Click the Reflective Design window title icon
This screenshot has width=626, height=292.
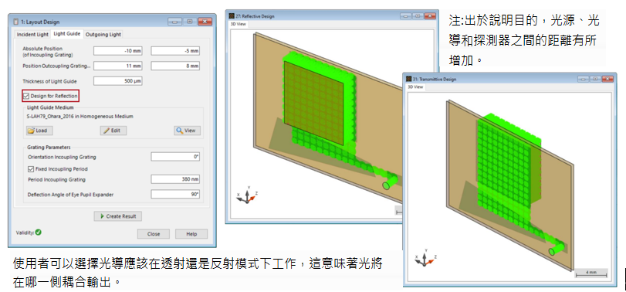coord(232,16)
